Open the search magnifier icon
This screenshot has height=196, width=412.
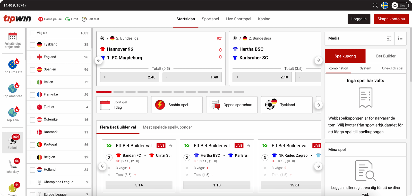pyautogui.click(x=375, y=5)
